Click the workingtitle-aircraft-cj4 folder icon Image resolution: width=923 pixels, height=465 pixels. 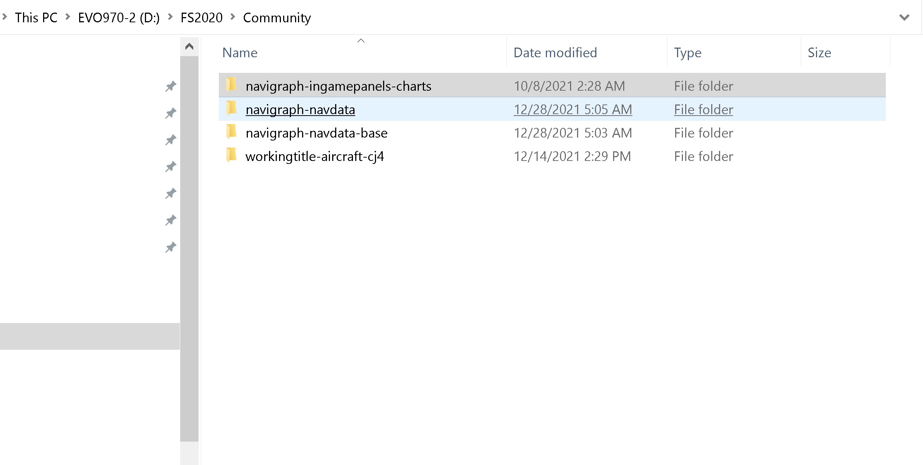click(231, 155)
